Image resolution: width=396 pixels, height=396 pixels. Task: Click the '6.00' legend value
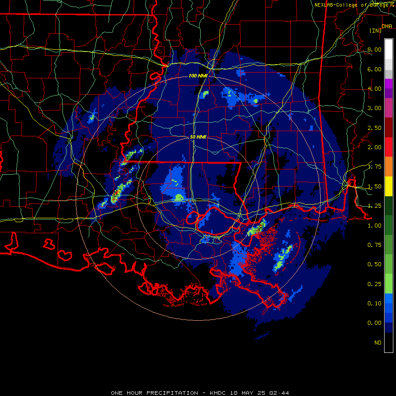pyautogui.click(x=374, y=69)
